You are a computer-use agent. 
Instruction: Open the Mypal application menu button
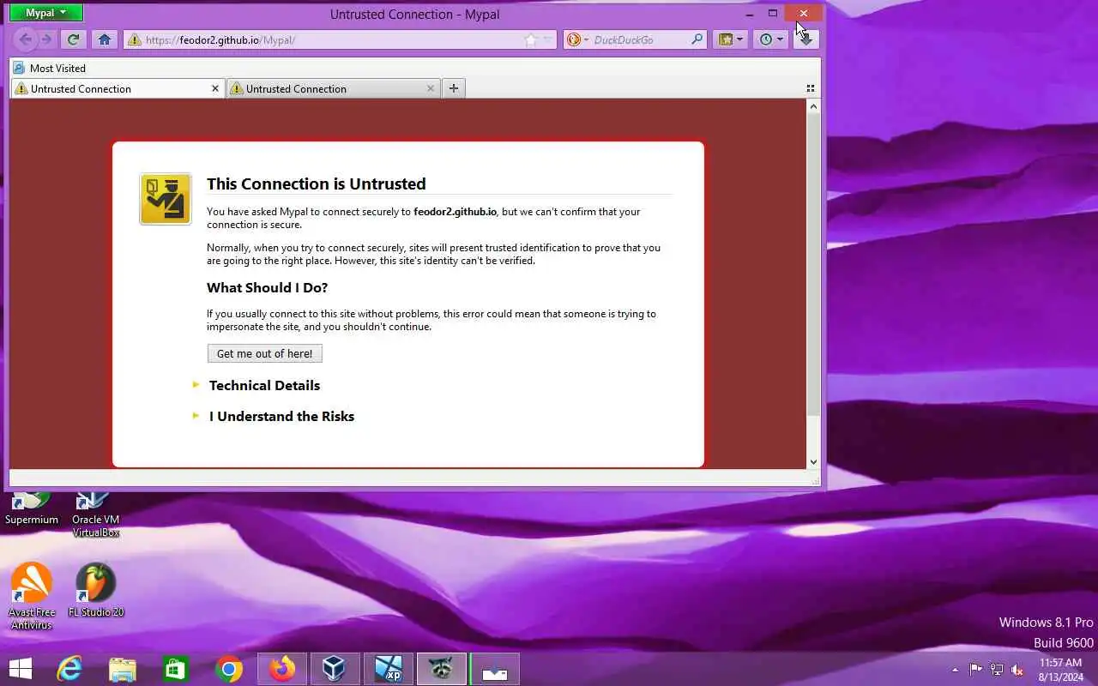click(x=45, y=13)
